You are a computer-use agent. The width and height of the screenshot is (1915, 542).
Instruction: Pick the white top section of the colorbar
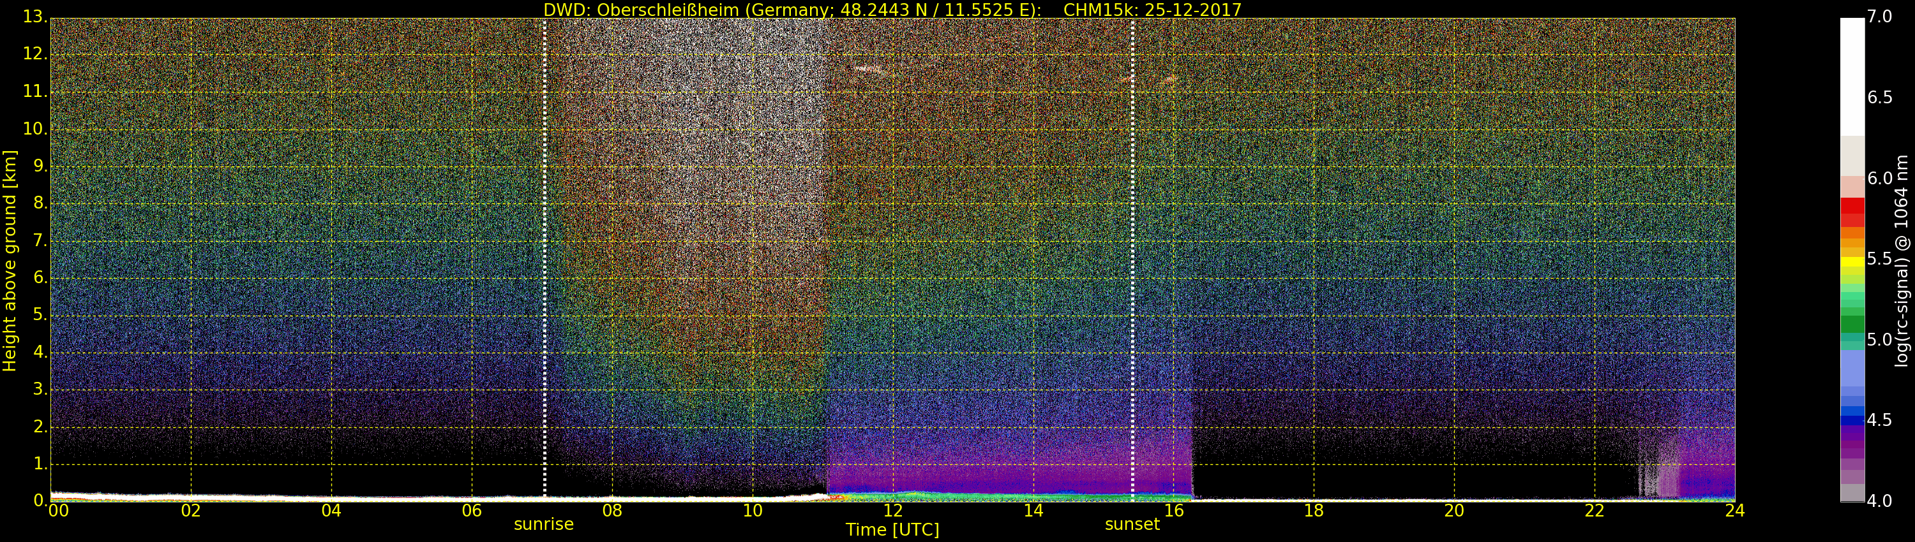pos(1852,74)
